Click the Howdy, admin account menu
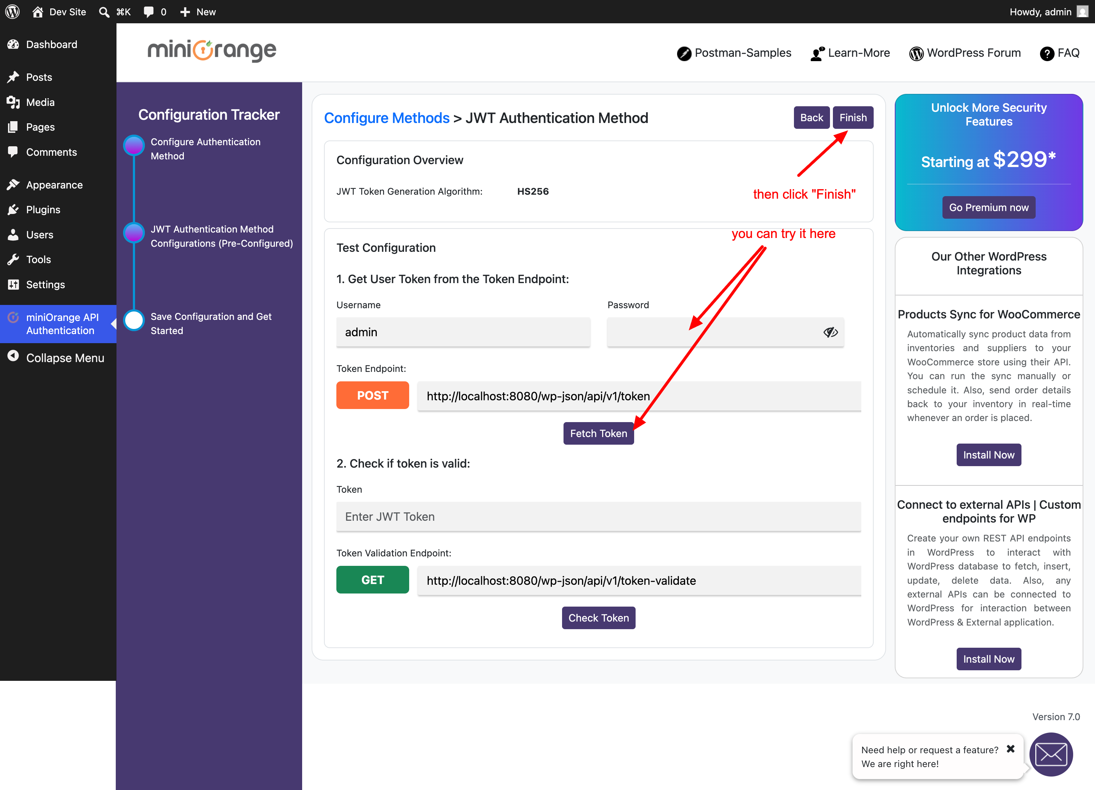Image resolution: width=1095 pixels, height=790 pixels. (1049, 12)
